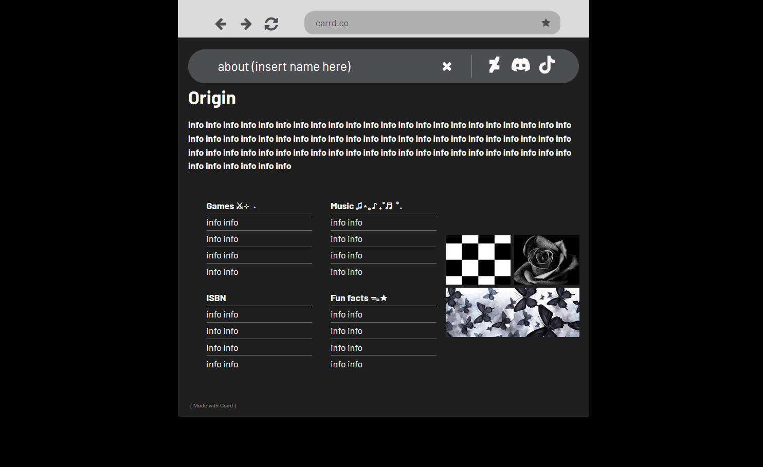Bookmark the page with the star icon
The image size is (763, 467).
[x=546, y=23]
